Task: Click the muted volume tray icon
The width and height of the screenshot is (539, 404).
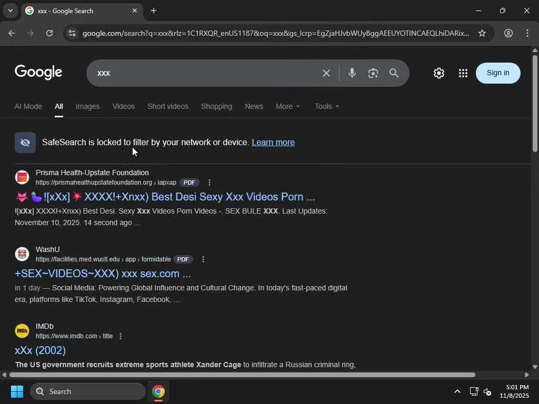Action: [487, 391]
